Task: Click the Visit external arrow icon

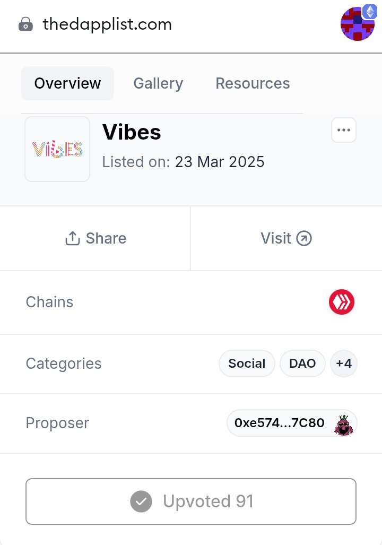Action: (304, 238)
